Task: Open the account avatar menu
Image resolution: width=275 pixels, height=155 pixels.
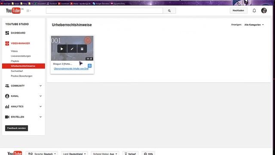Action: [264, 10]
